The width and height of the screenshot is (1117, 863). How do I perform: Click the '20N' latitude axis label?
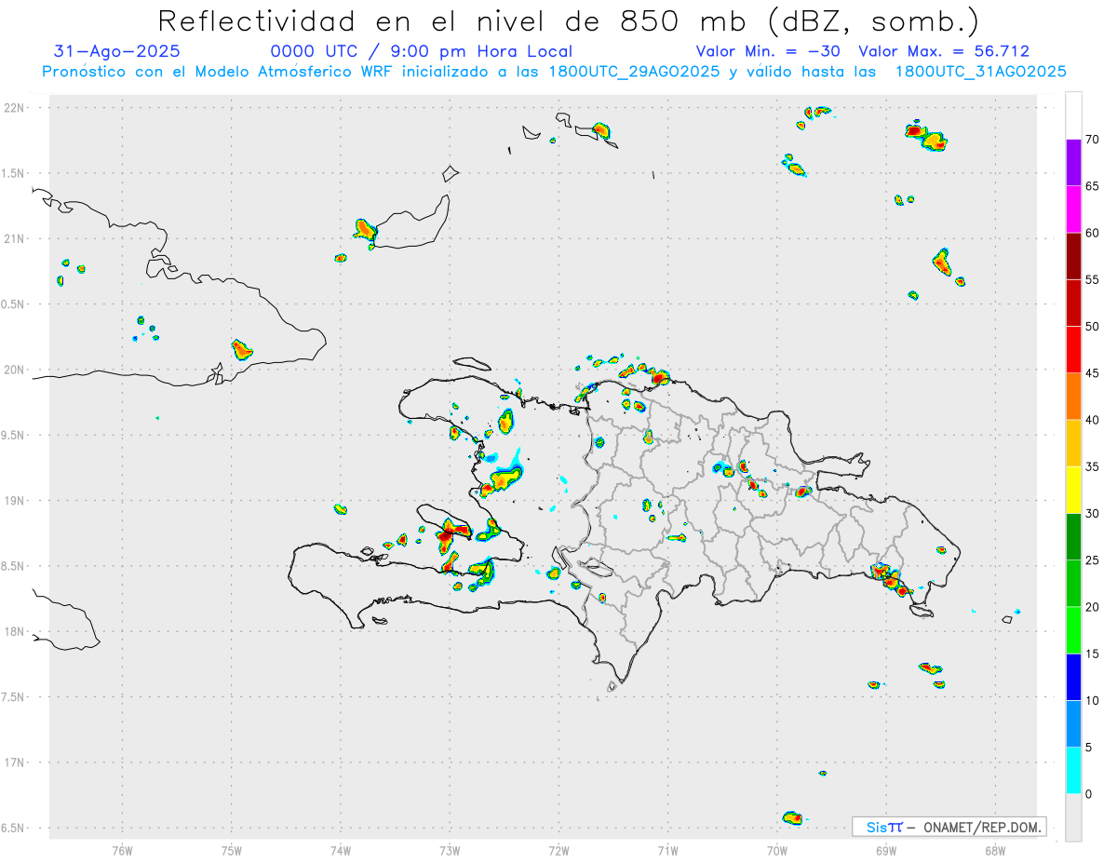point(16,370)
